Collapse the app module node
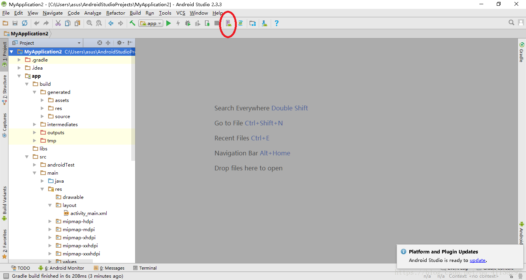This screenshot has width=526, height=280. coord(19,76)
